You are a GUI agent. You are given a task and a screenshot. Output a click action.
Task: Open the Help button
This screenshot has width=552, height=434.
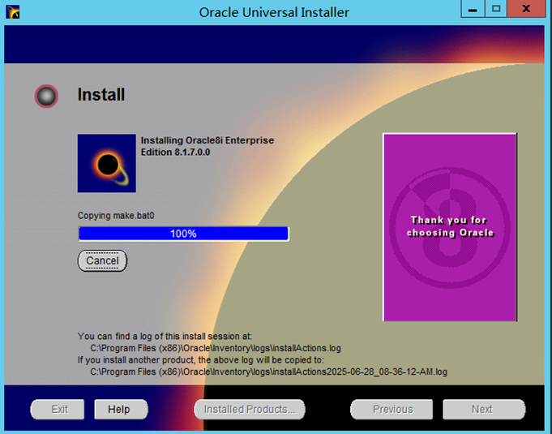pos(121,410)
